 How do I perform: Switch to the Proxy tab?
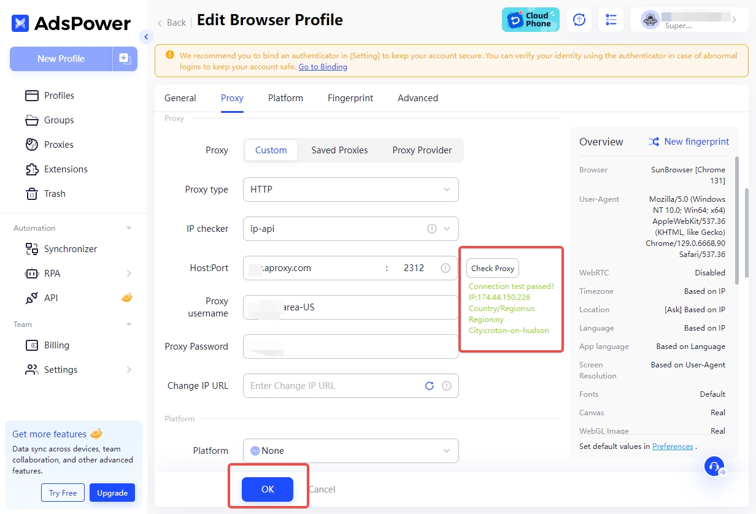click(x=232, y=98)
